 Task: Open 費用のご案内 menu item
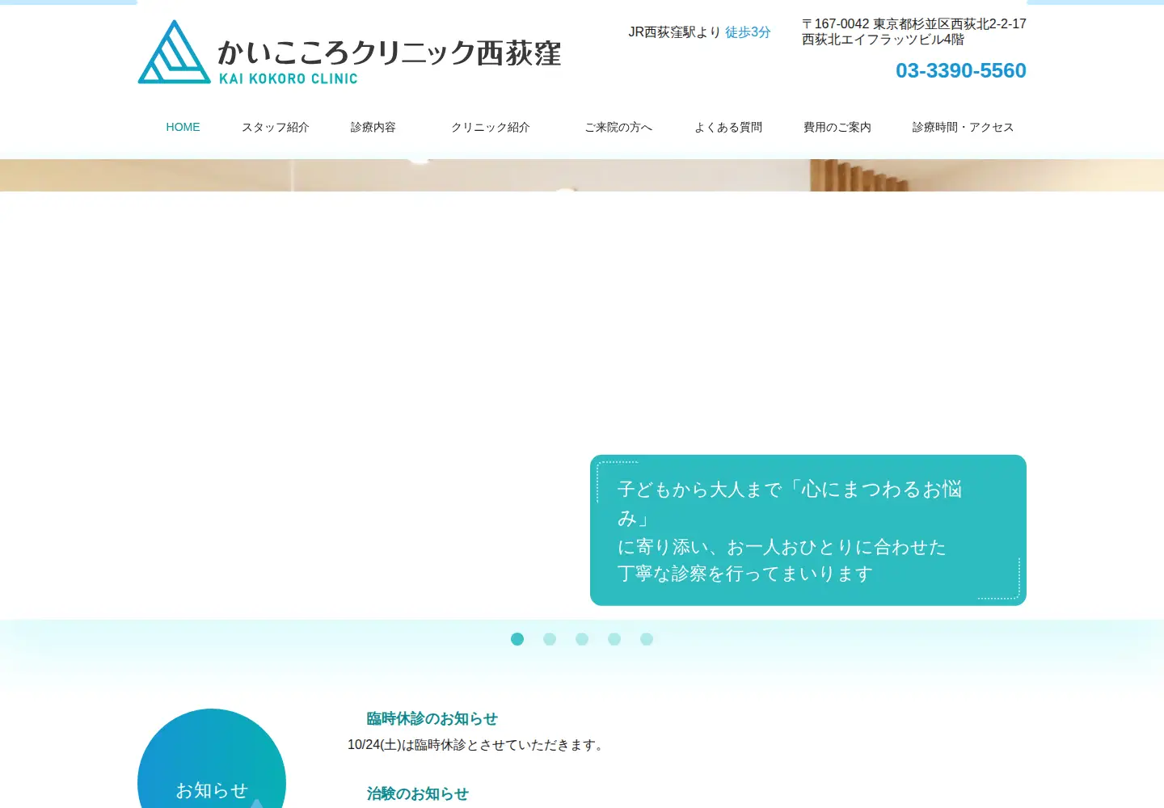pos(837,127)
